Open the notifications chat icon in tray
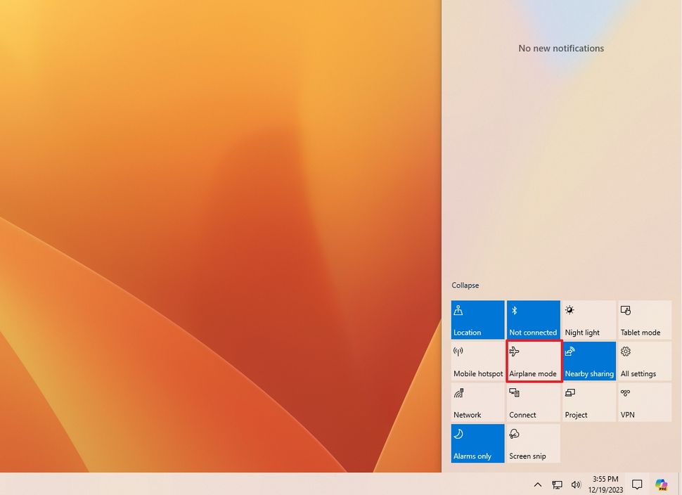Viewport: 682px width, 495px height. (x=636, y=484)
